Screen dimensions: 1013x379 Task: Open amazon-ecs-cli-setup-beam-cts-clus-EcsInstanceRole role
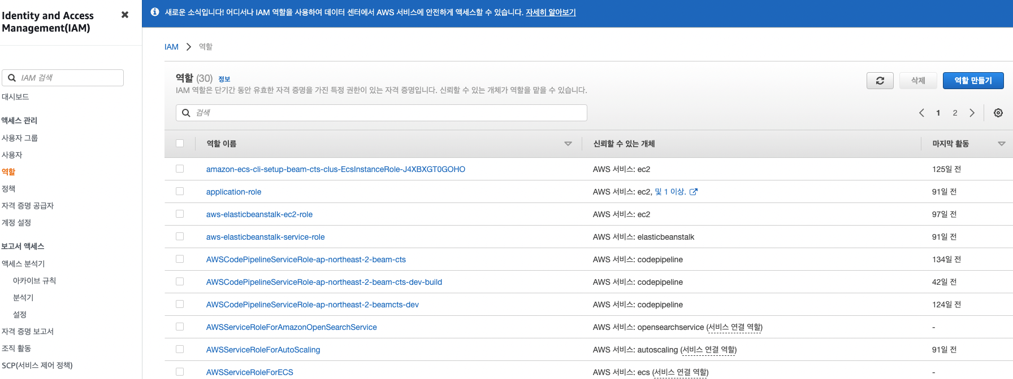point(336,169)
